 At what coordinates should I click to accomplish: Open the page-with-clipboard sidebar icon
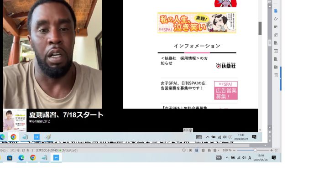(276, 43)
